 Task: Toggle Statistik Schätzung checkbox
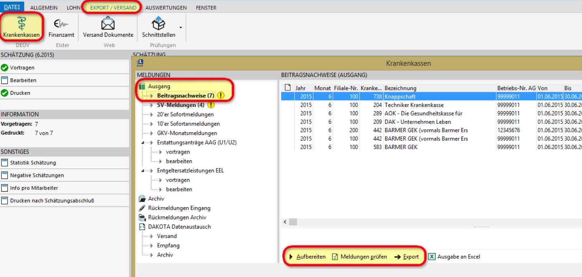(x=5, y=163)
